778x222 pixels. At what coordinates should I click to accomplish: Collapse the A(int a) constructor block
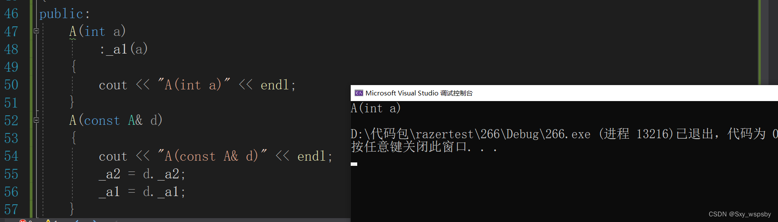point(36,31)
